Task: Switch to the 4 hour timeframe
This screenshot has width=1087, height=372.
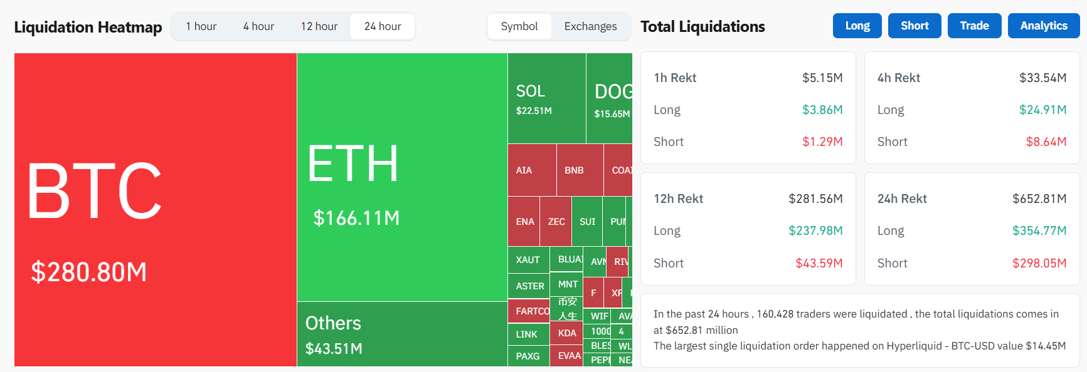Action: [x=258, y=26]
